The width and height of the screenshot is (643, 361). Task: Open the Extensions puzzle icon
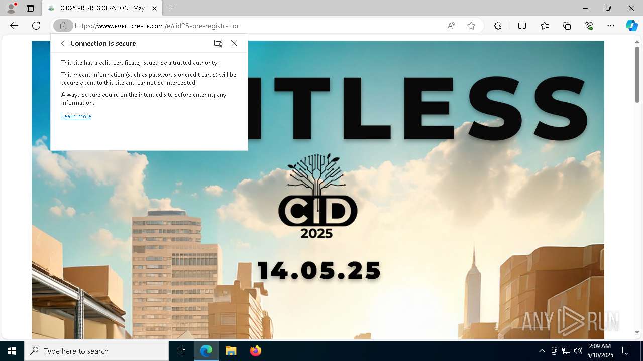498,26
